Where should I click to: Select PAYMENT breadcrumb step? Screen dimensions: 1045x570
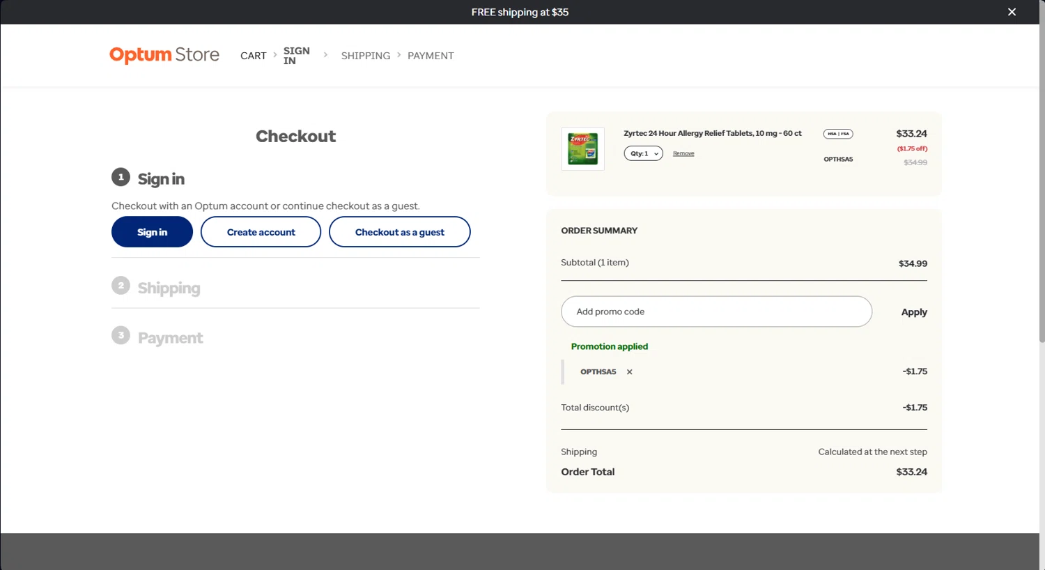coord(431,56)
